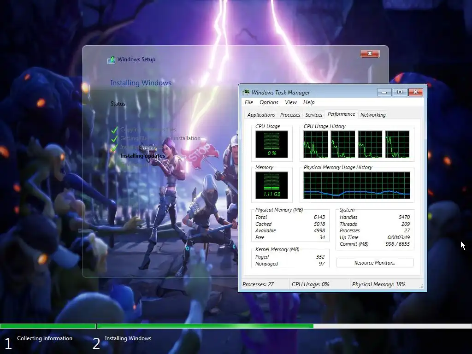Click the Task Manager resize grip corner
Screen dimensions: 472x354
click(421, 286)
